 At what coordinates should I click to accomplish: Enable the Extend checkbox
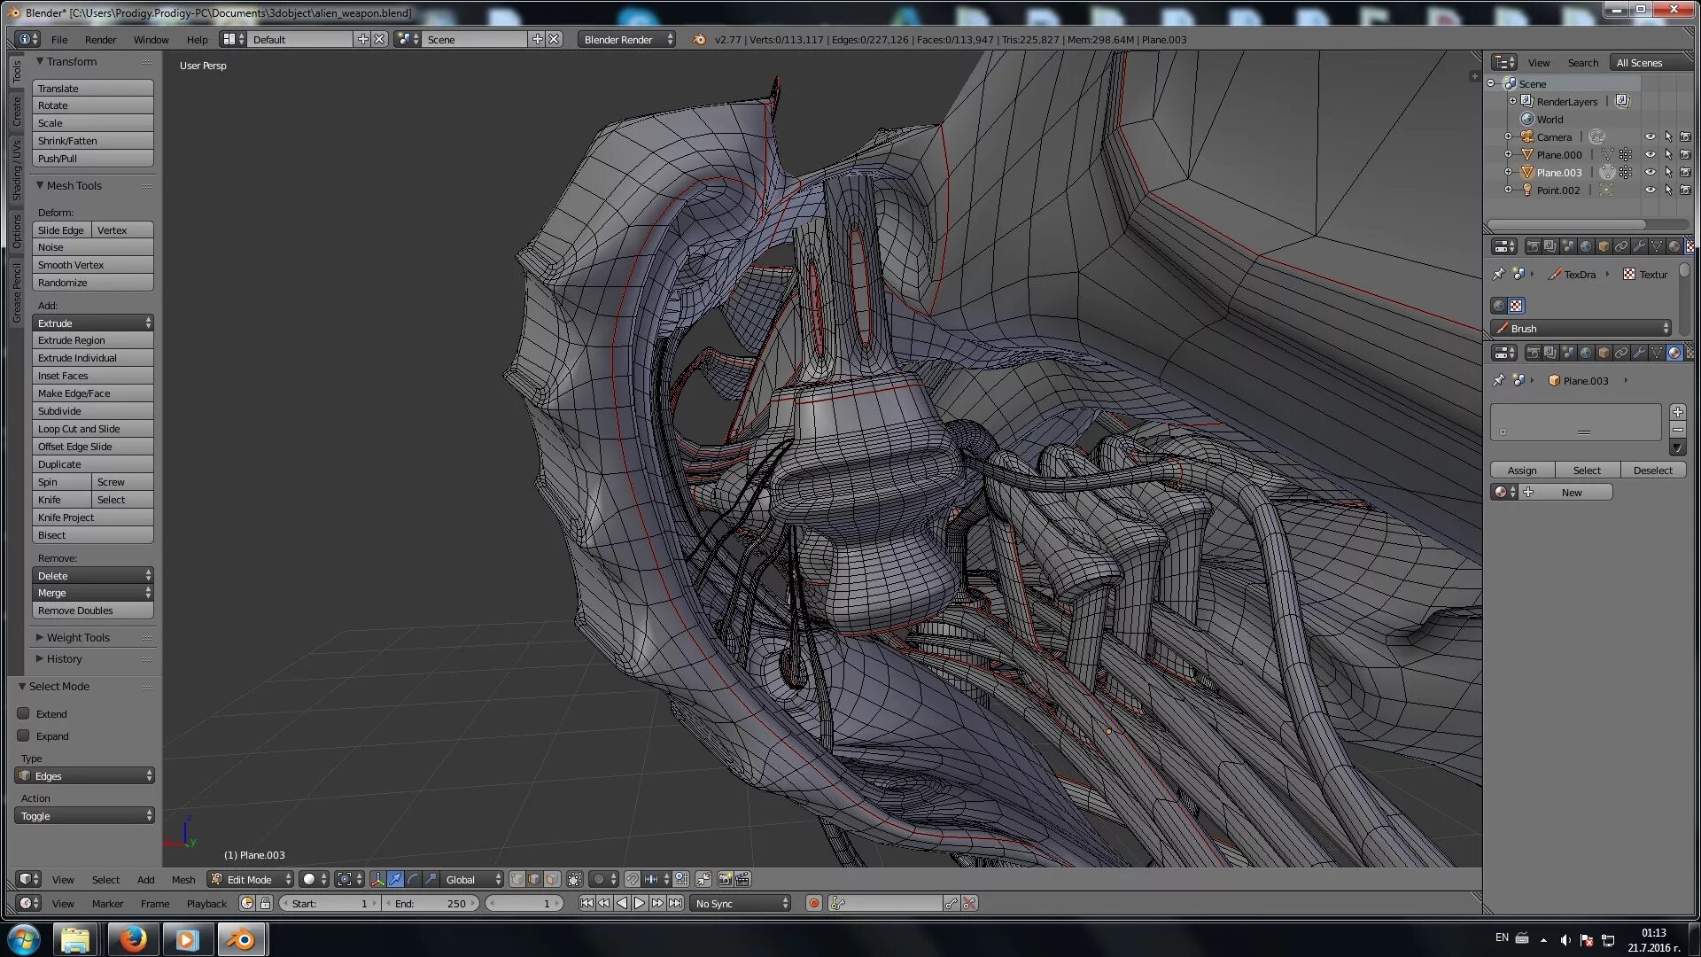[24, 714]
